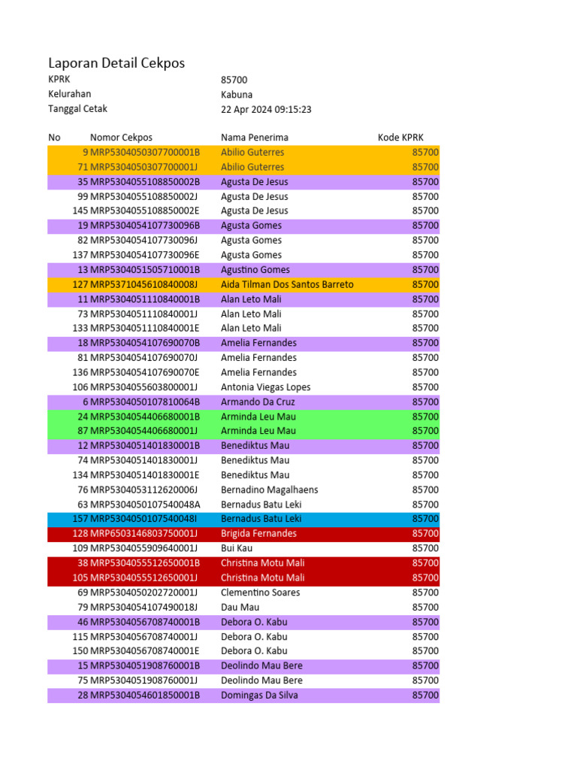Select cekpos number MRP5304055909640001J
The height and width of the screenshot is (770, 577).
pyautogui.click(x=143, y=548)
